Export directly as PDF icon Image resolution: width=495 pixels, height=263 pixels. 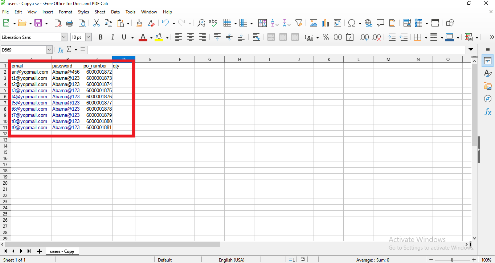click(58, 23)
